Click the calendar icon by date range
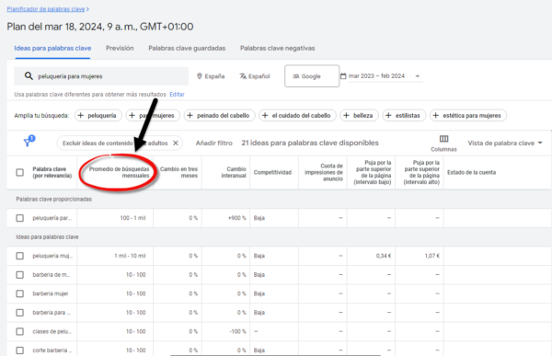The image size is (552, 356). pyautogui.click(x=343, y=76)
